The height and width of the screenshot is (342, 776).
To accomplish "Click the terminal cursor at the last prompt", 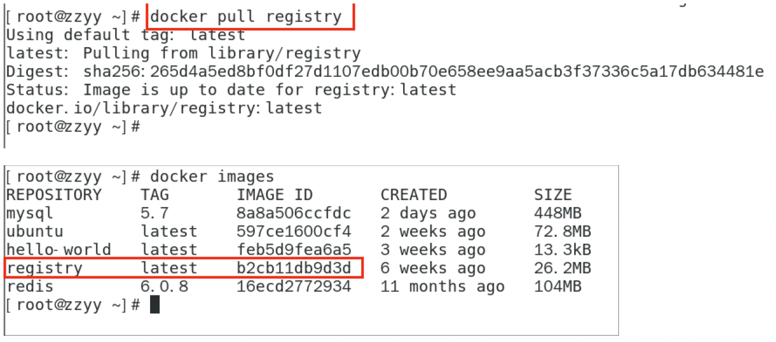I will pos(154,305).
